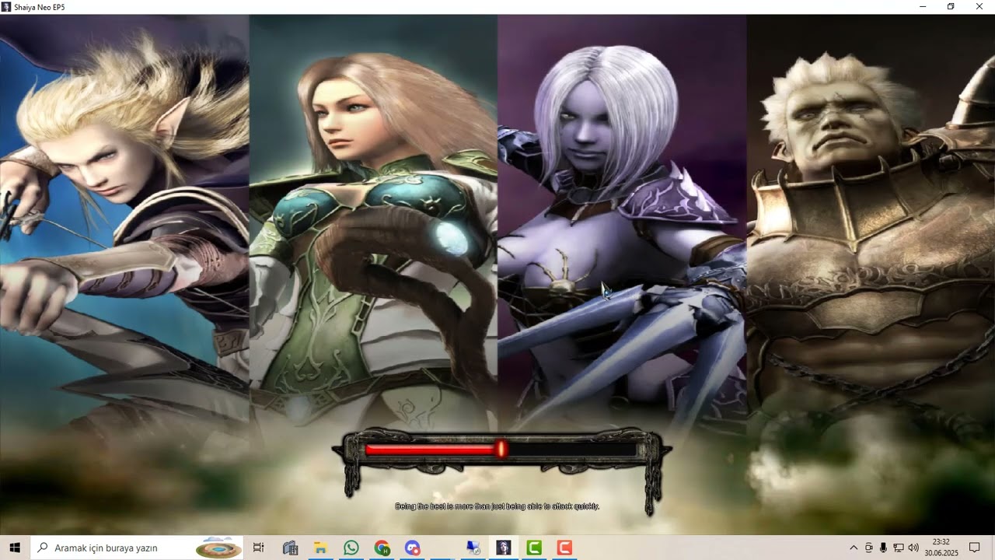This screenshot has width=995, height=560.
Task: Minimize the Shaiya Neo EP5 window
Action: 923,7
